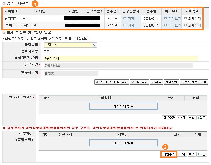Click 다운 in 연구계획신청서 section
Image resolution: width=211 pixels, height=165 pixels.
[x=202, y=118]
